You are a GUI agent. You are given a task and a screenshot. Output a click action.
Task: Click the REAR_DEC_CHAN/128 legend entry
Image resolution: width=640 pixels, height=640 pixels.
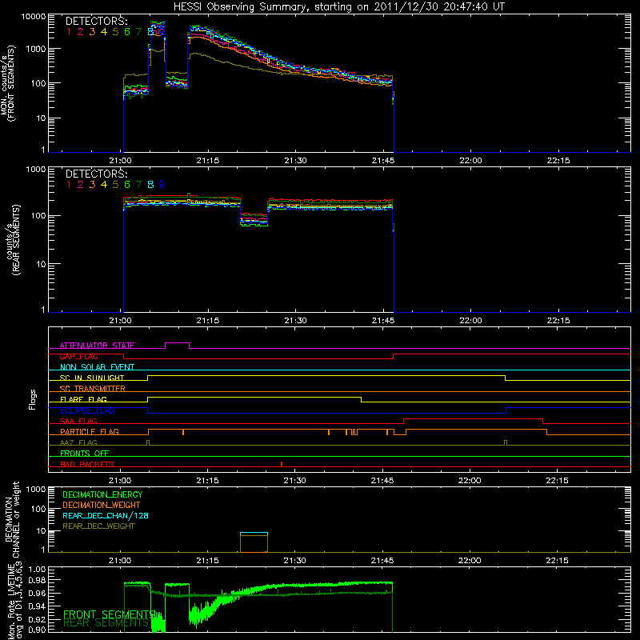coord(106,515)
